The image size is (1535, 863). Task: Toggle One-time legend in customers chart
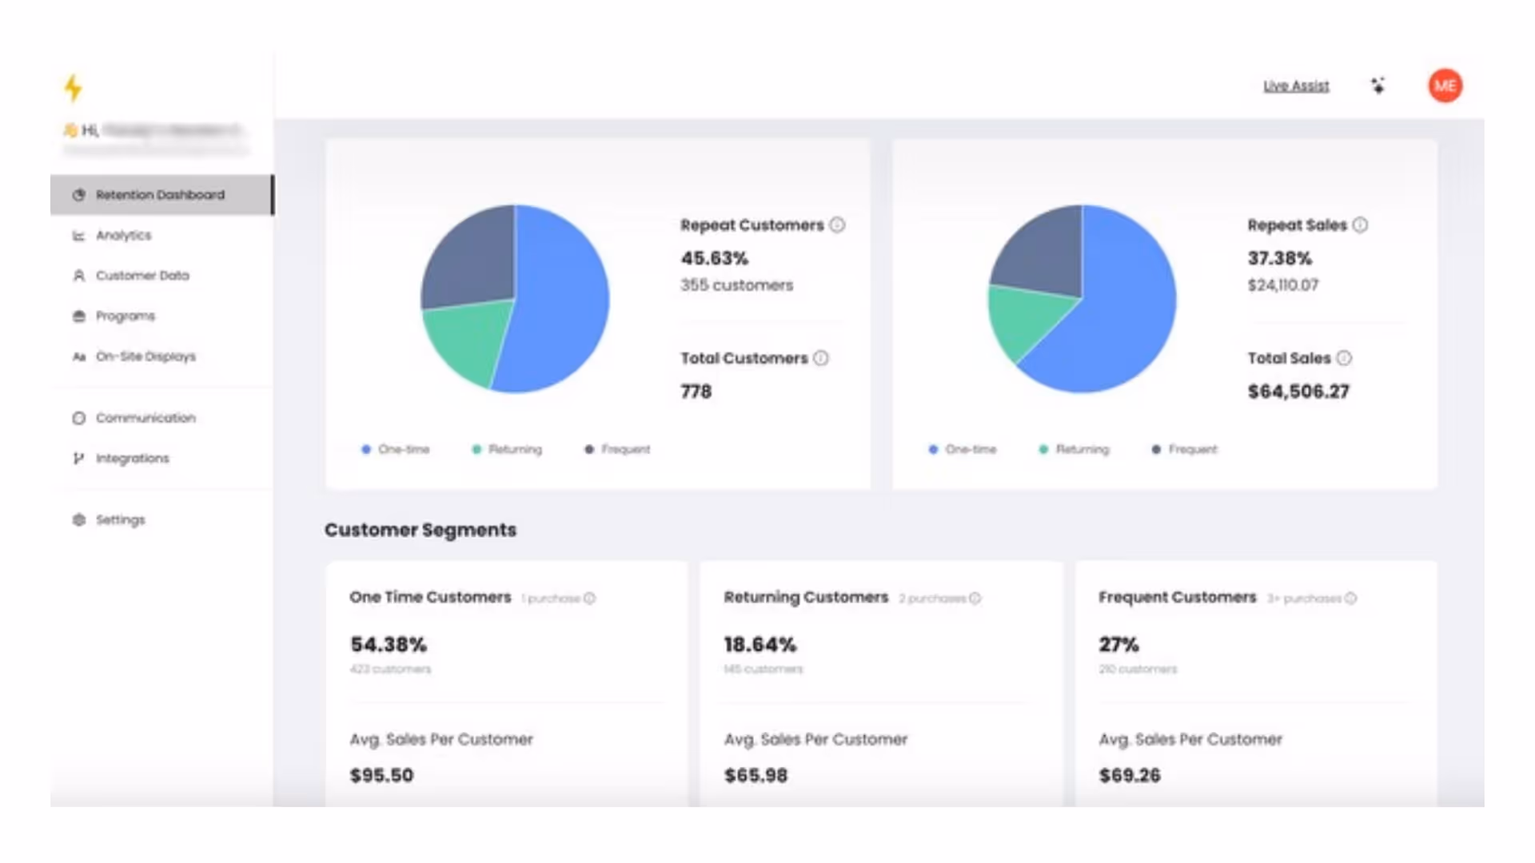click(x=396, y=450)
